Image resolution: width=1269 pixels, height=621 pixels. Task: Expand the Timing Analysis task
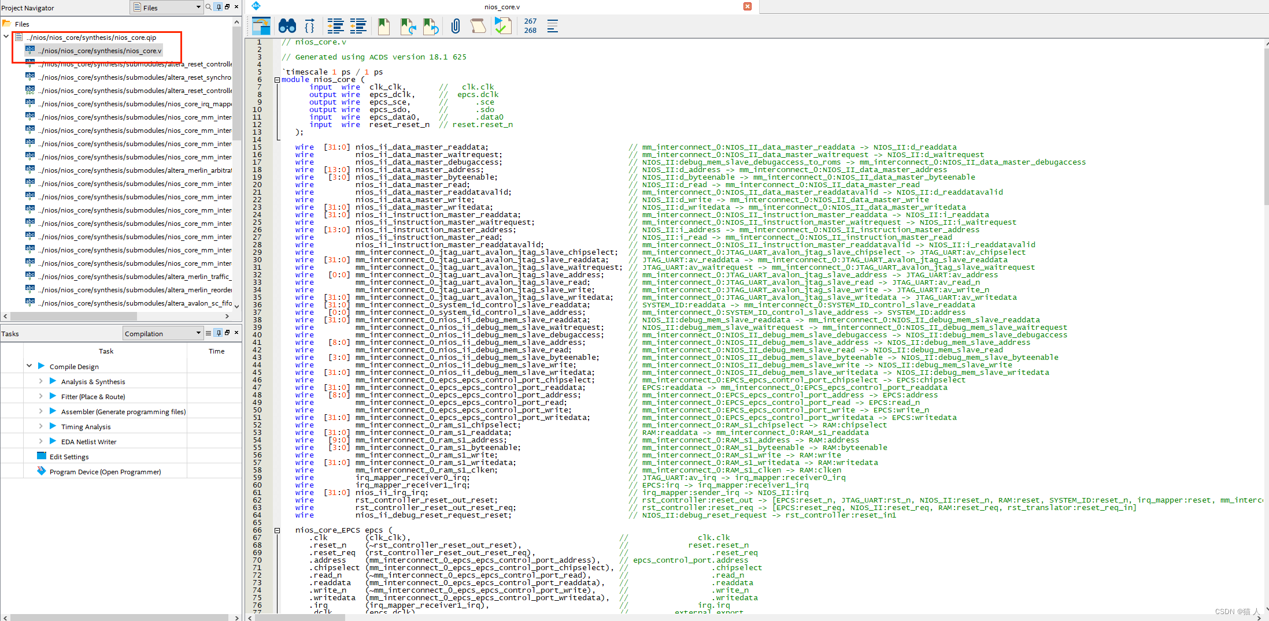[x=40, y=426]
